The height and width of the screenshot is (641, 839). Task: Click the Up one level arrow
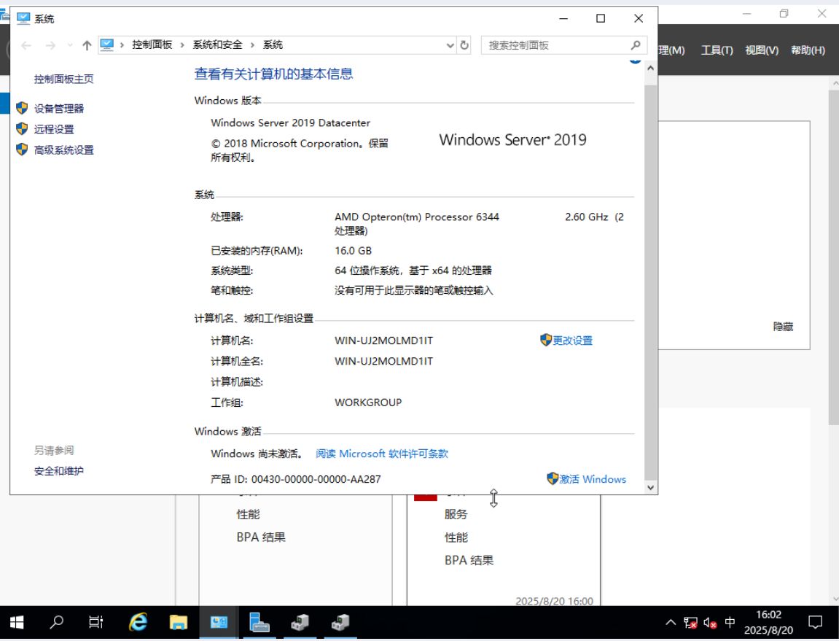pyautogui.click(x=87, y=45)
